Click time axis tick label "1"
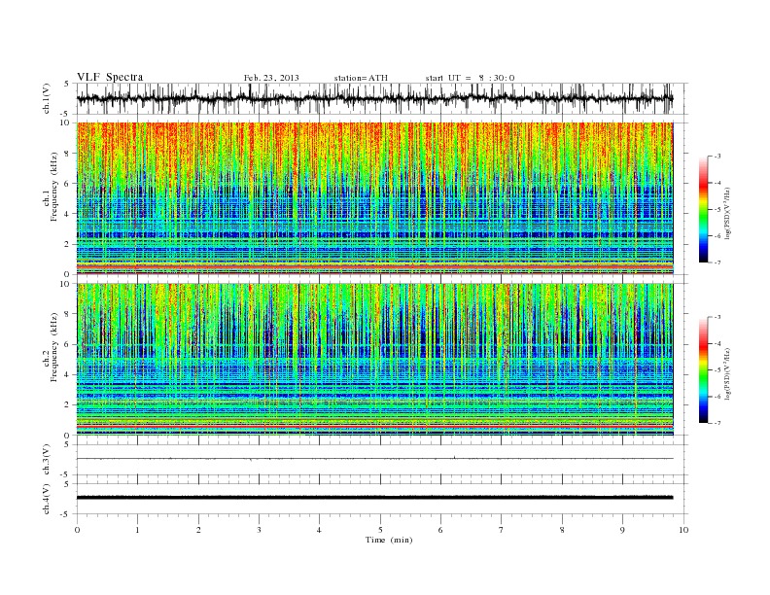Viewport: 770px width, 595px height. click(137, 530)
